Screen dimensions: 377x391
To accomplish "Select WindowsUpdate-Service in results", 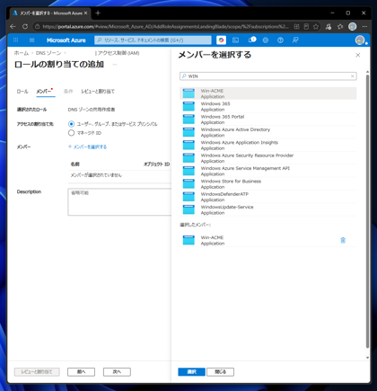I will (x=268, y=209).
